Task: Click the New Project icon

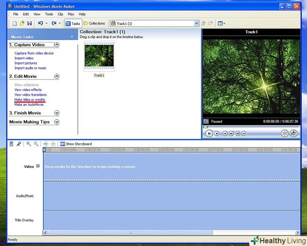Action: coord(14,23)
